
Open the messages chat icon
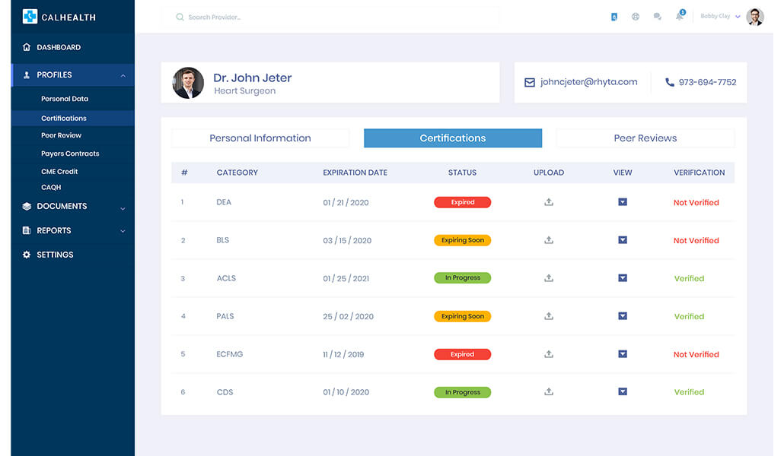[658, 16]
